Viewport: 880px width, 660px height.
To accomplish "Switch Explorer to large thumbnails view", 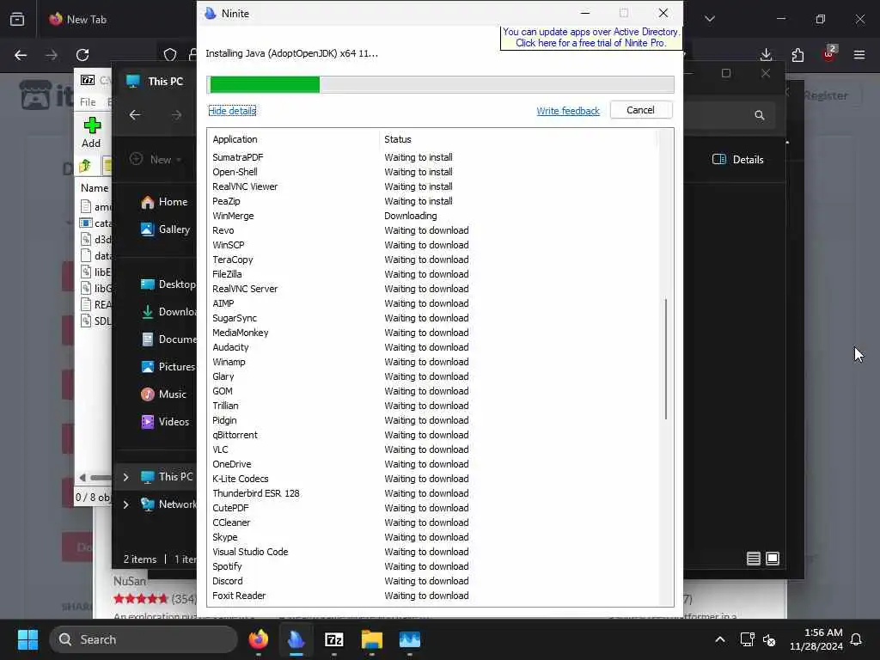I will click(x=773, y=559).
